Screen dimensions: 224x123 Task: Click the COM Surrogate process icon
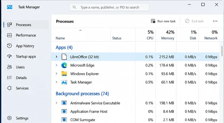(64, 120)
